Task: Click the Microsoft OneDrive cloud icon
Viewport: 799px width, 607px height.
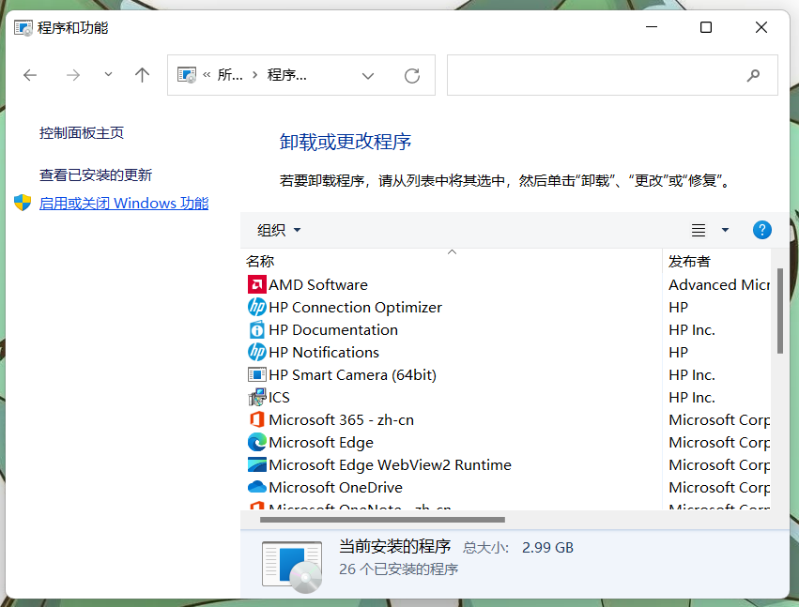Action: [x=257, y=487]
